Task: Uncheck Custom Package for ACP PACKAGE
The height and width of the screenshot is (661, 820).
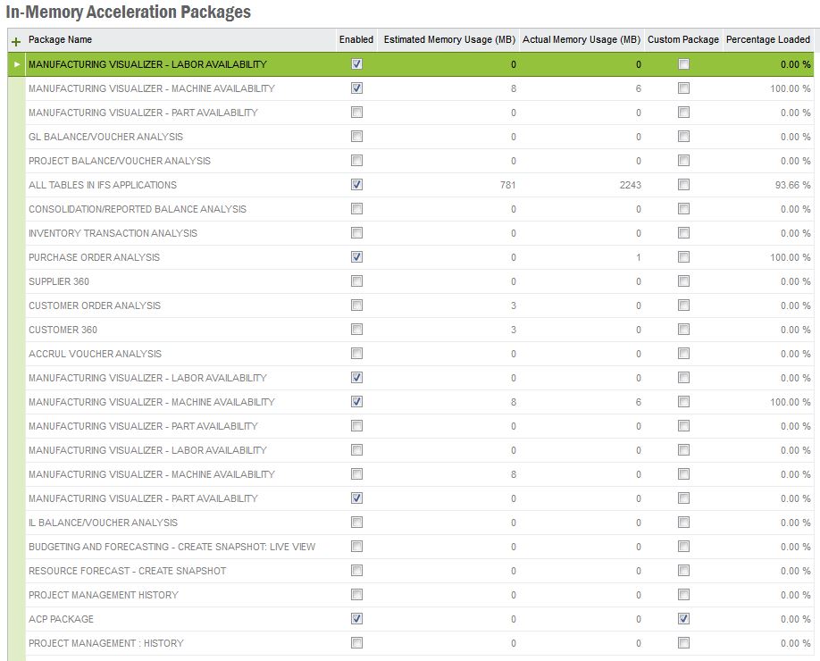Action: (x=683, y=619)
